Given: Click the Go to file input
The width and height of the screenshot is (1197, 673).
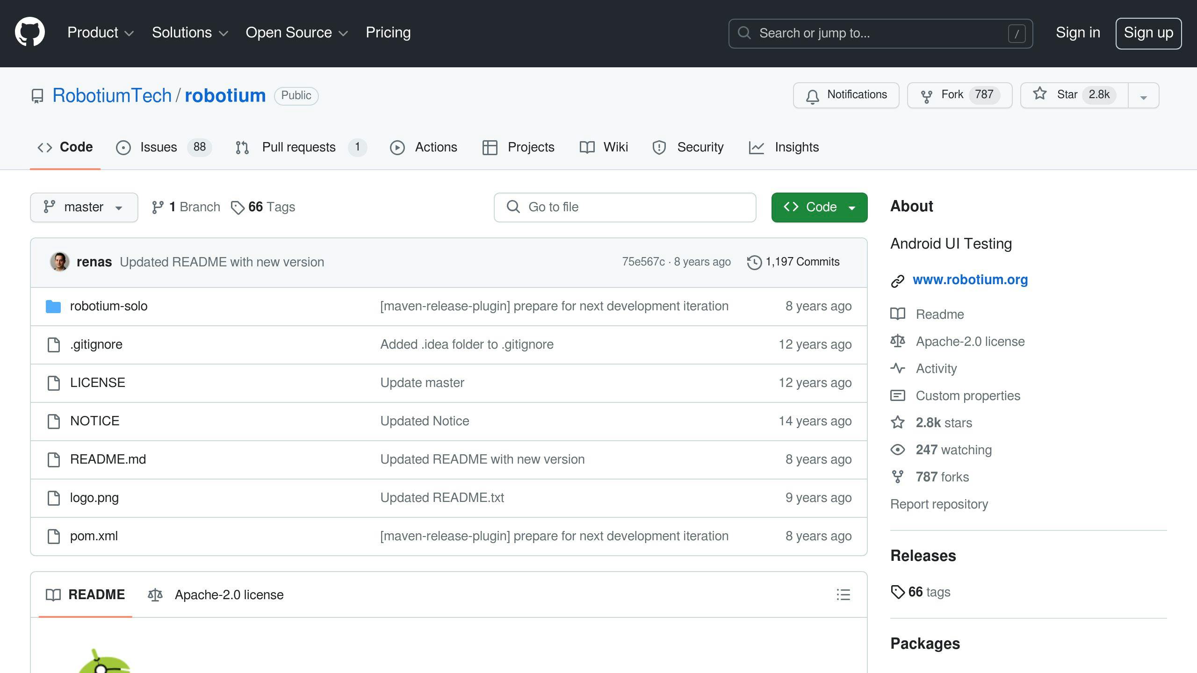Looking at the screenshot, I should [x=625, y=208].
